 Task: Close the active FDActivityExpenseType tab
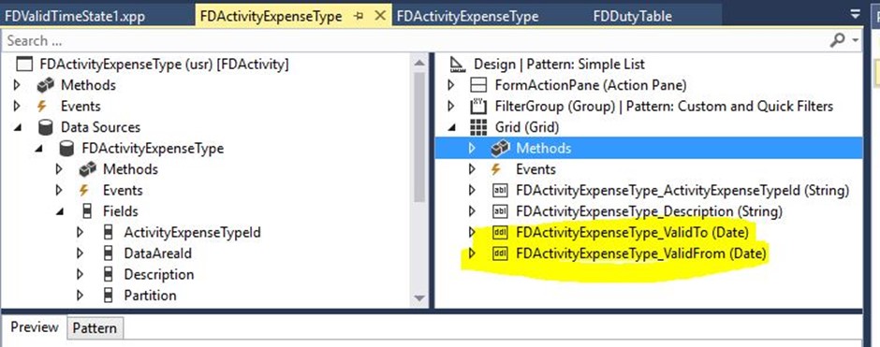coord(380,16)
